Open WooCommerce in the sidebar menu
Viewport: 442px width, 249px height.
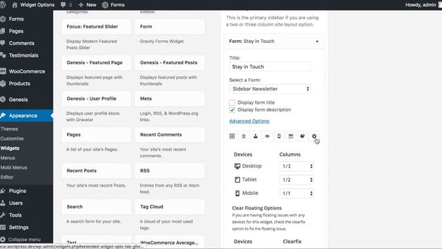coord(27,71)
